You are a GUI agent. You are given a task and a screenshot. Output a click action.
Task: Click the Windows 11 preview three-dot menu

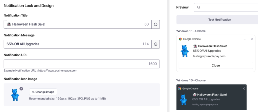[244, 39]
